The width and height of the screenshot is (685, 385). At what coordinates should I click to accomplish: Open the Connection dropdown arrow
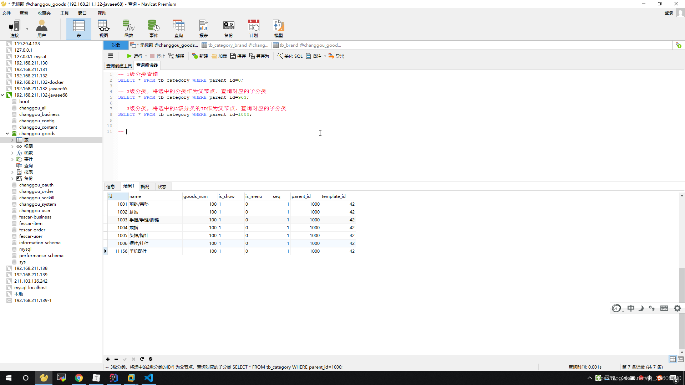[27, 29]
